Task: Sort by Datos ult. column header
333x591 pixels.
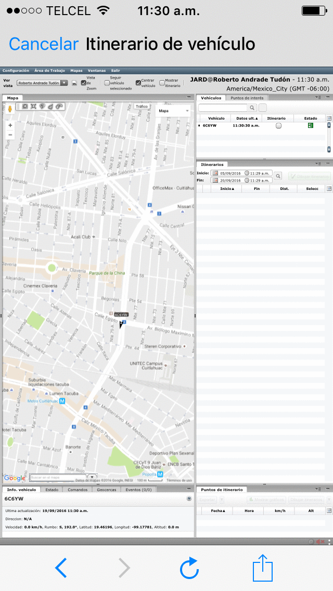Action: point(247,118)
